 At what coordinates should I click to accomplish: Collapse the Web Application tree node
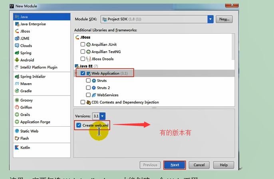[76, 74]
